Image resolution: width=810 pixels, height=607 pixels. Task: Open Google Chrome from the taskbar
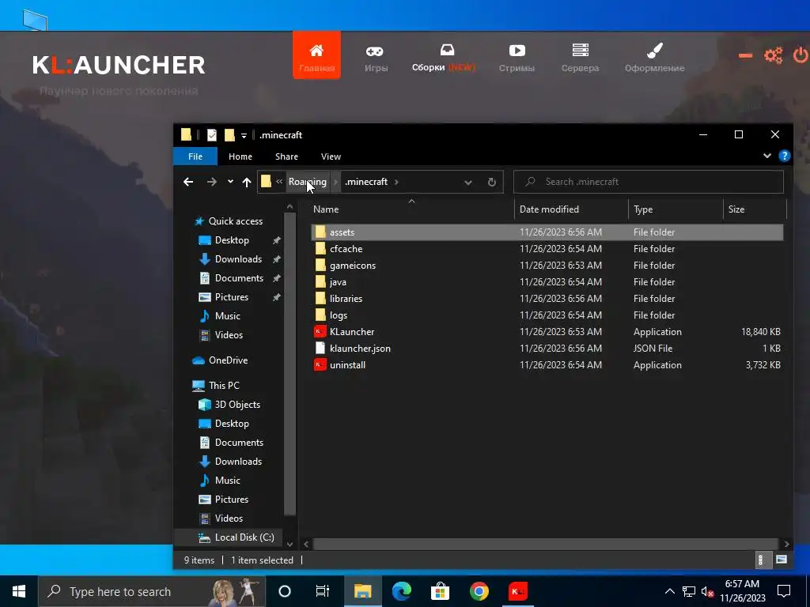(x=479, y=591)
